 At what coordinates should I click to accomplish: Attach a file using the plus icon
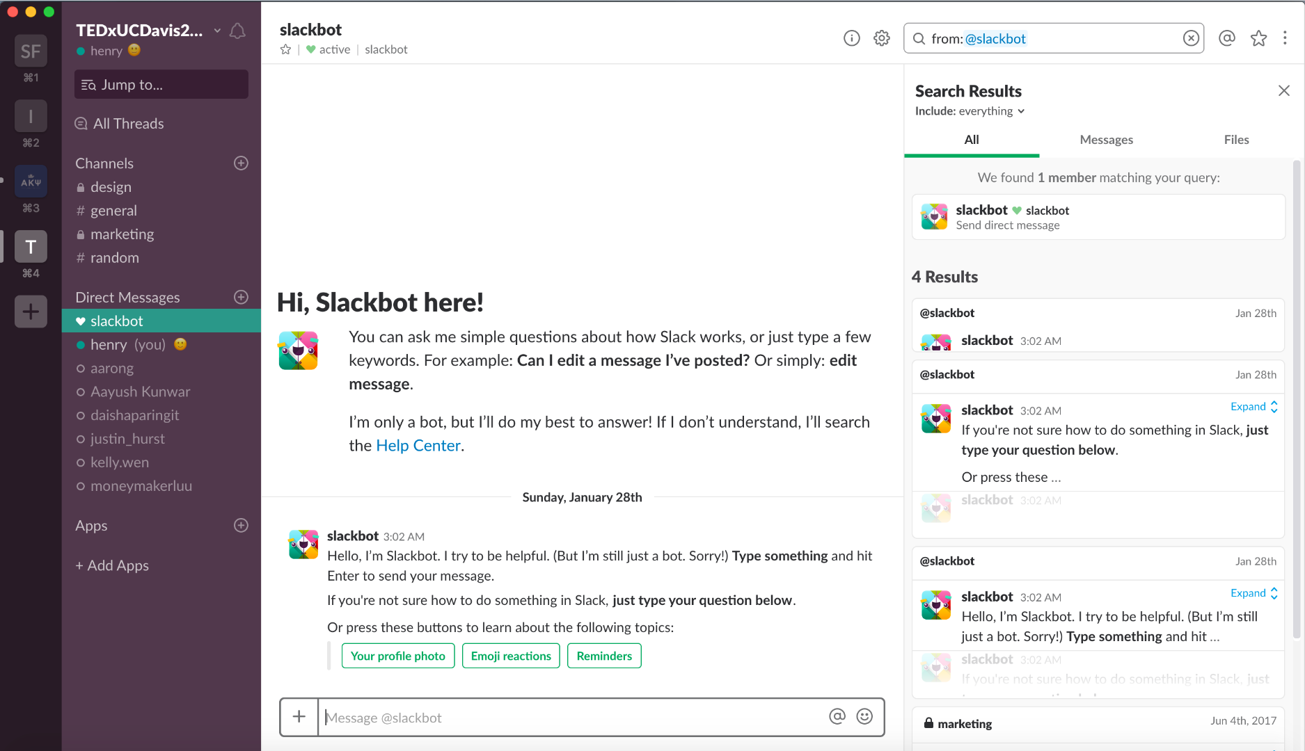(x=299, y=716)
